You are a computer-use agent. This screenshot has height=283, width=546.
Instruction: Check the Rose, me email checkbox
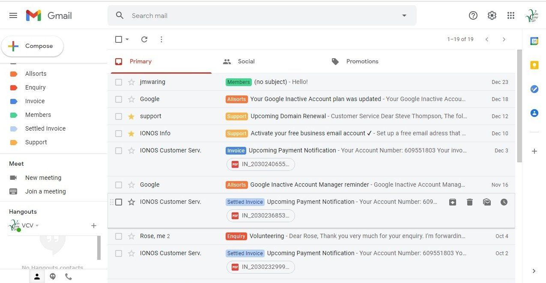[x=119, y=236]
